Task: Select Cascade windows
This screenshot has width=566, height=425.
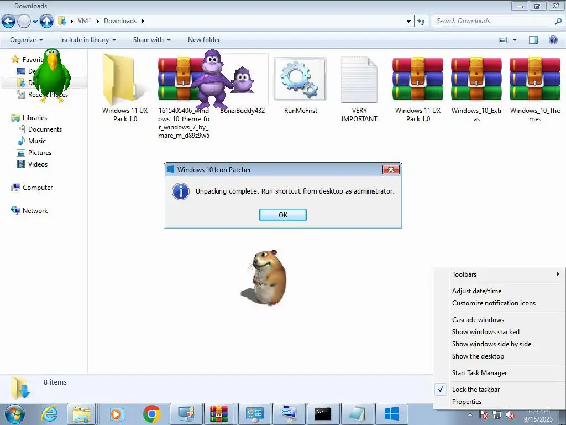Action: 500,320
